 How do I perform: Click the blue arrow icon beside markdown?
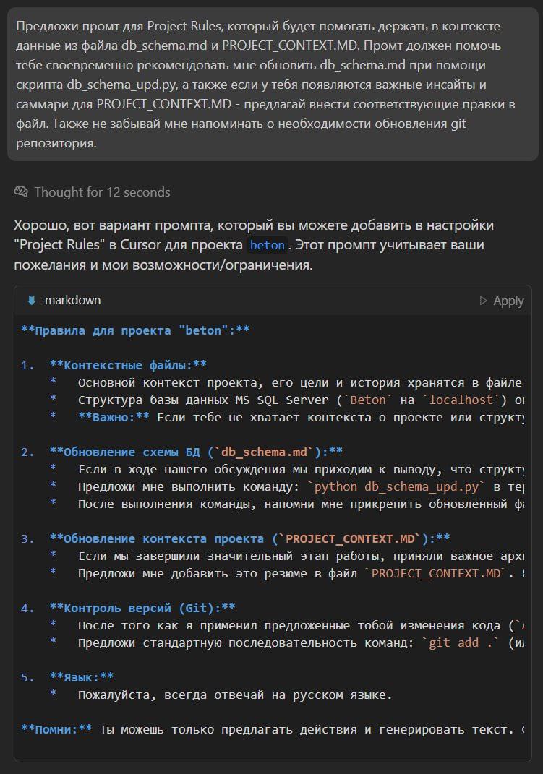(31, 301)
